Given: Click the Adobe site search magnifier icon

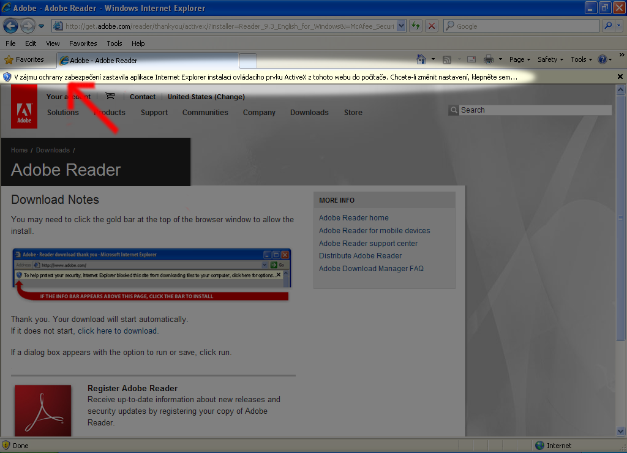Looking at the screenshot, I should 454,110.
